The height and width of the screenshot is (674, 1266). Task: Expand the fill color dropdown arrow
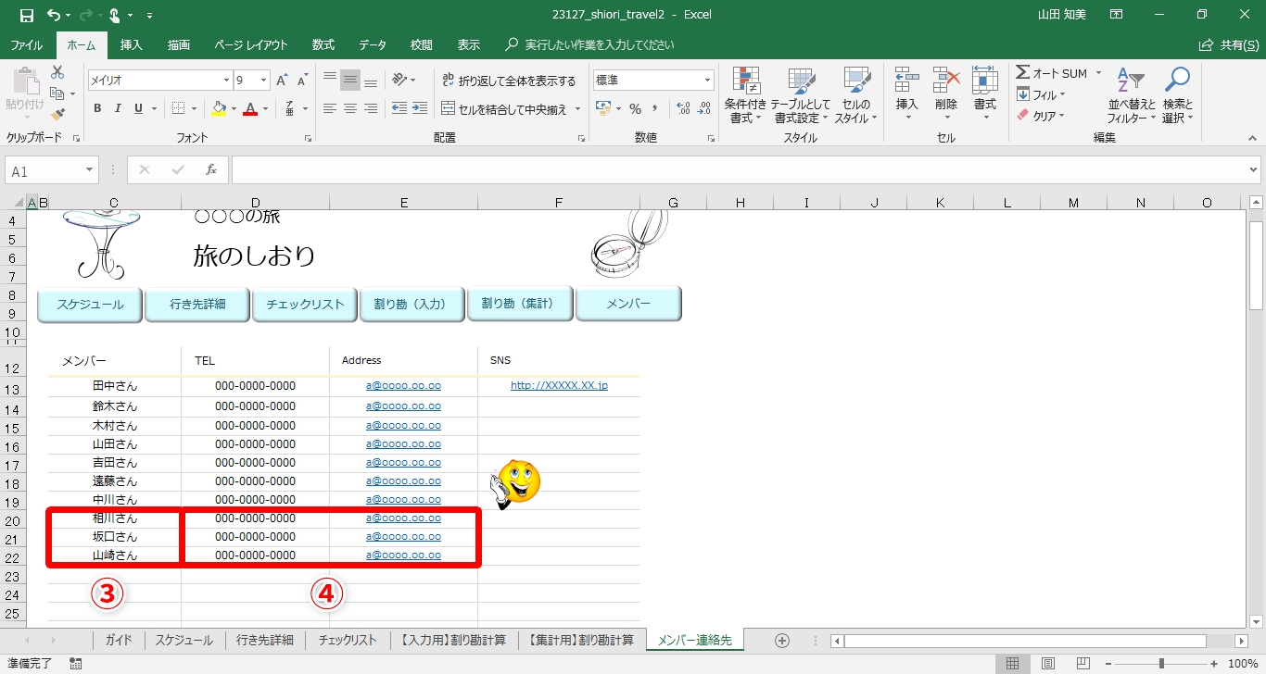point(234,108)
